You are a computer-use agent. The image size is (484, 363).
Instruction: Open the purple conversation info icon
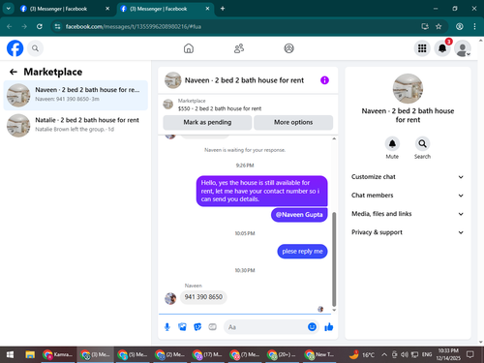coord(324,80)
